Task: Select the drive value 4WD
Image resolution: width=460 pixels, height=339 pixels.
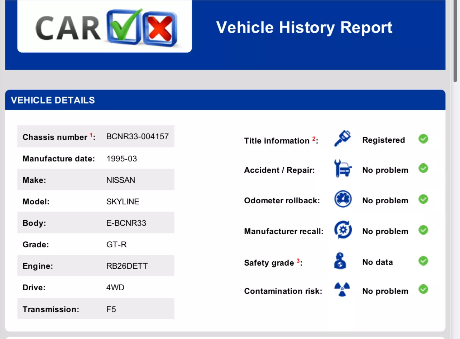Action: [115, 287]
